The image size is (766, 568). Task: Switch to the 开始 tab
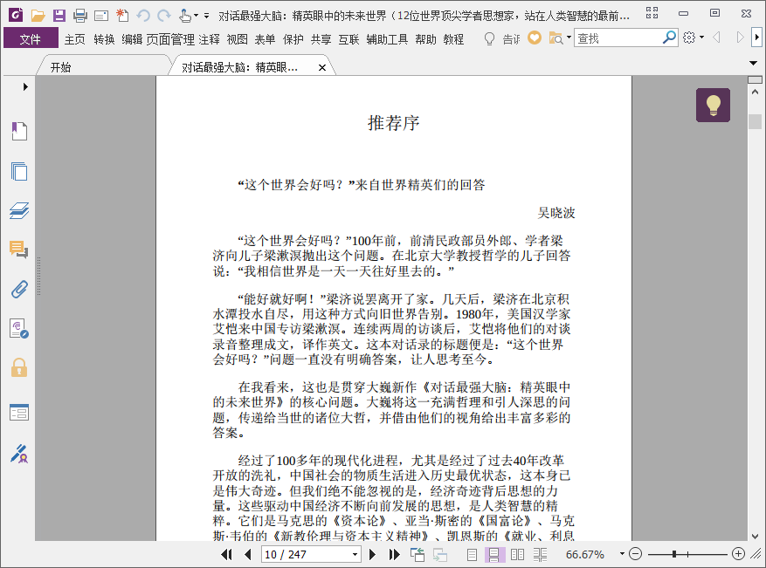(x=60, y=67)
